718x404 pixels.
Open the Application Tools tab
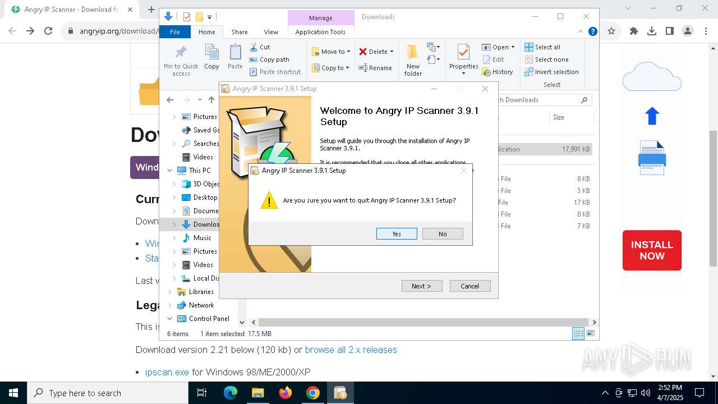(320, 32)
